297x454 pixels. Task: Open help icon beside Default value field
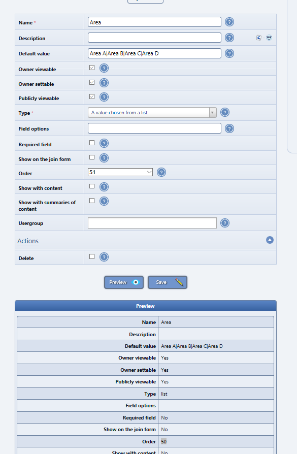pyautogui.click(x=229, y=53)
